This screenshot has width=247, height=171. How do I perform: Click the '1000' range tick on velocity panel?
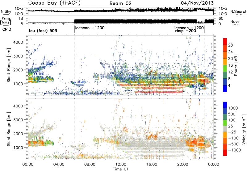pos(18,148)
